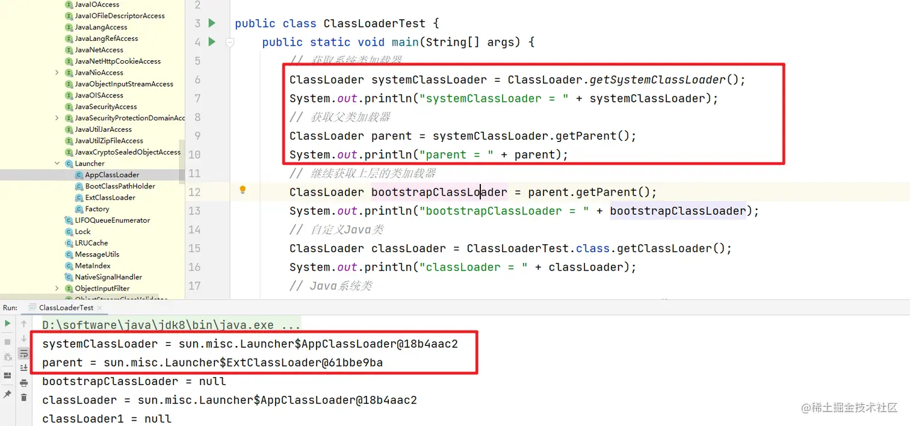Toggle Soft-Wrap in the console toolbar
This screenshot has height=426, width=910.
tap(24, 353)
